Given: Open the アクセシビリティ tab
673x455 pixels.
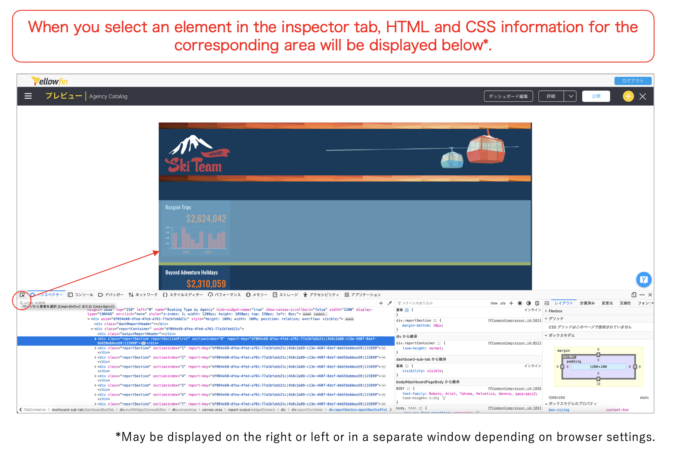Looking at the screenshot, I should click(321, 295).
